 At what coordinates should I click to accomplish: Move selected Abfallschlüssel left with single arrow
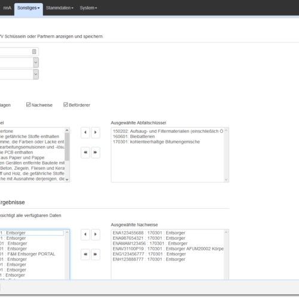tap(86, 132)
